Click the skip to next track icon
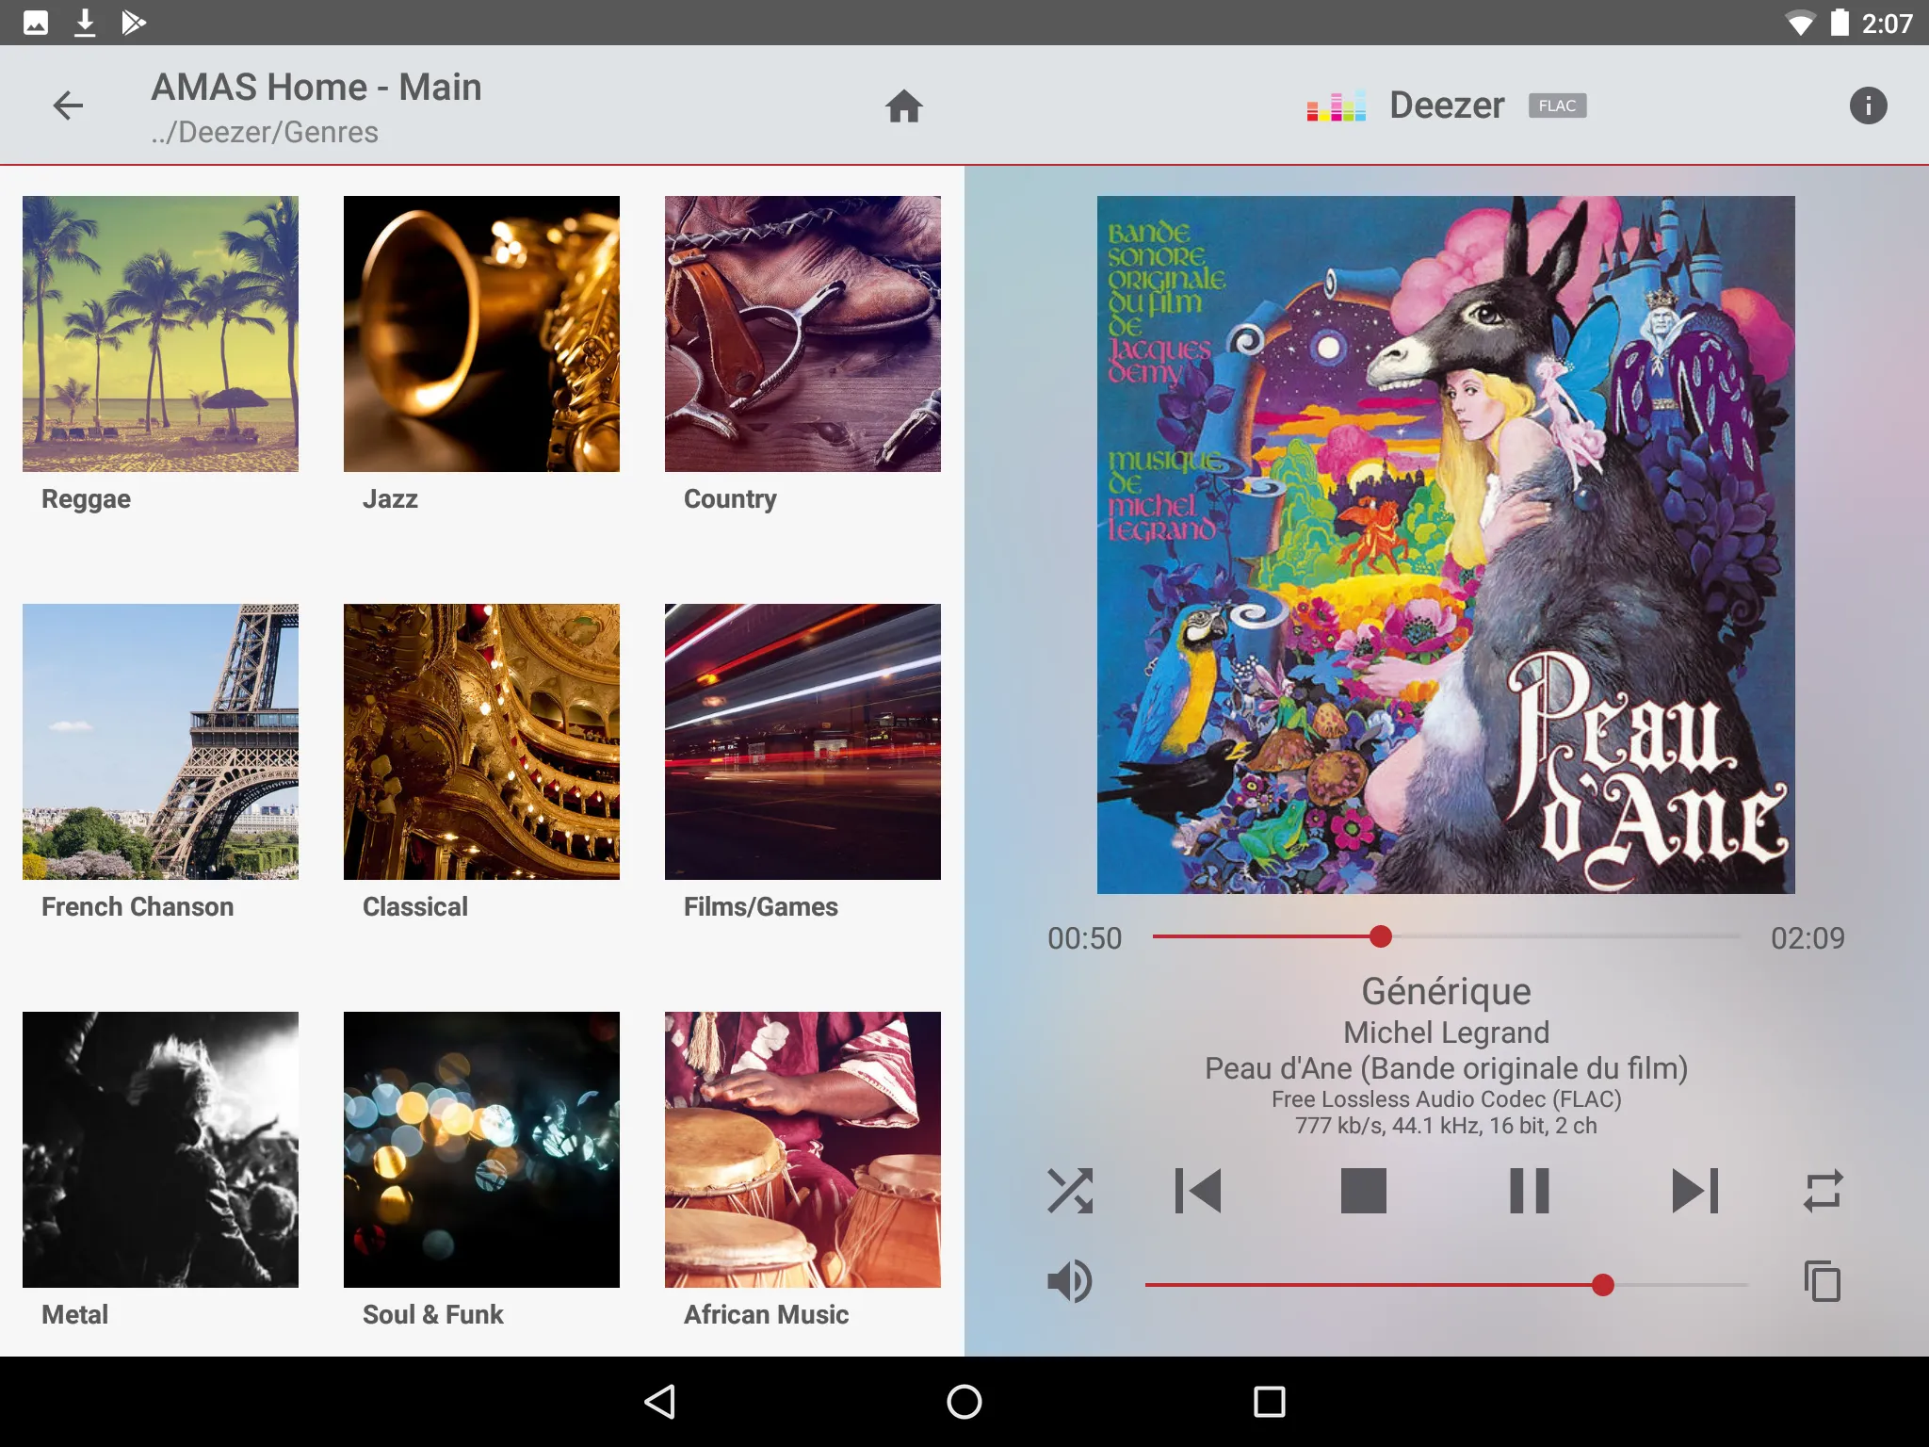Viewport: 1929px width, 1447px height. click(x=1698, y=1190)
